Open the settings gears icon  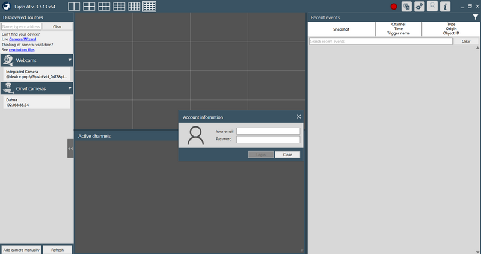(419, 7)
